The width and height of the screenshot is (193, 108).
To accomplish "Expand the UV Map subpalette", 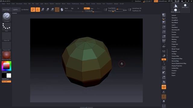I will [174, 54].
